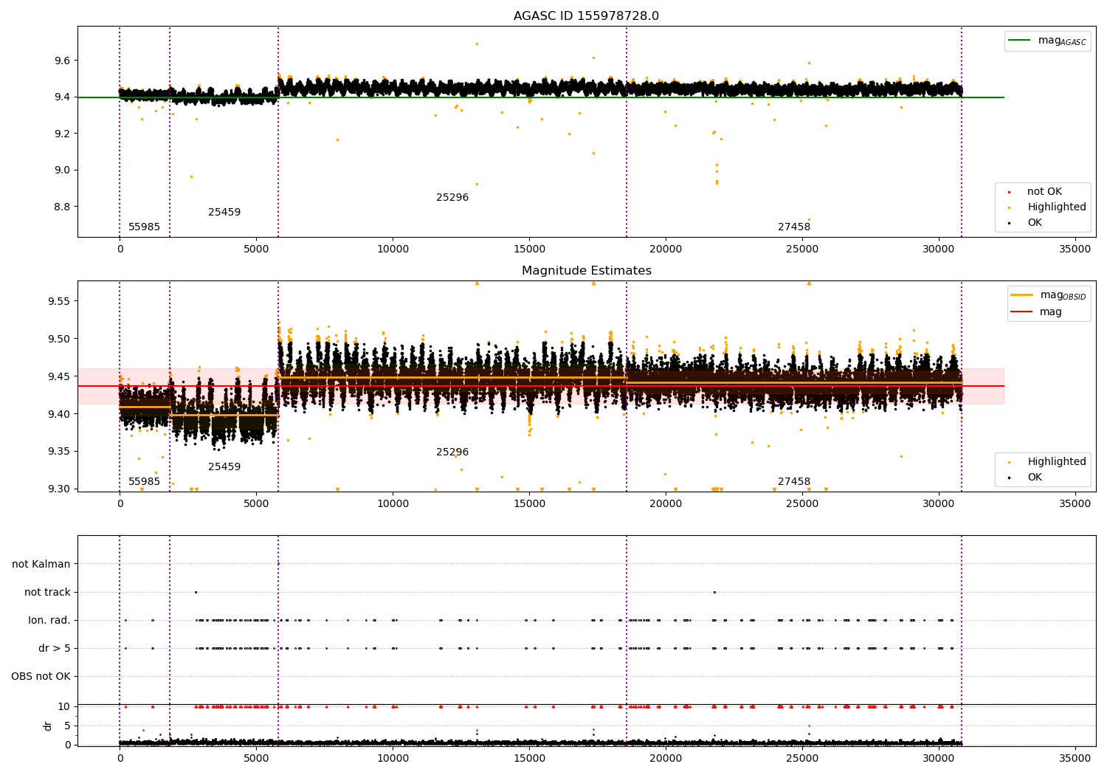1107x775 pixels.
Task: Click OBSID label "27458" in AGASC plot
Action: [x=794, y=227]
